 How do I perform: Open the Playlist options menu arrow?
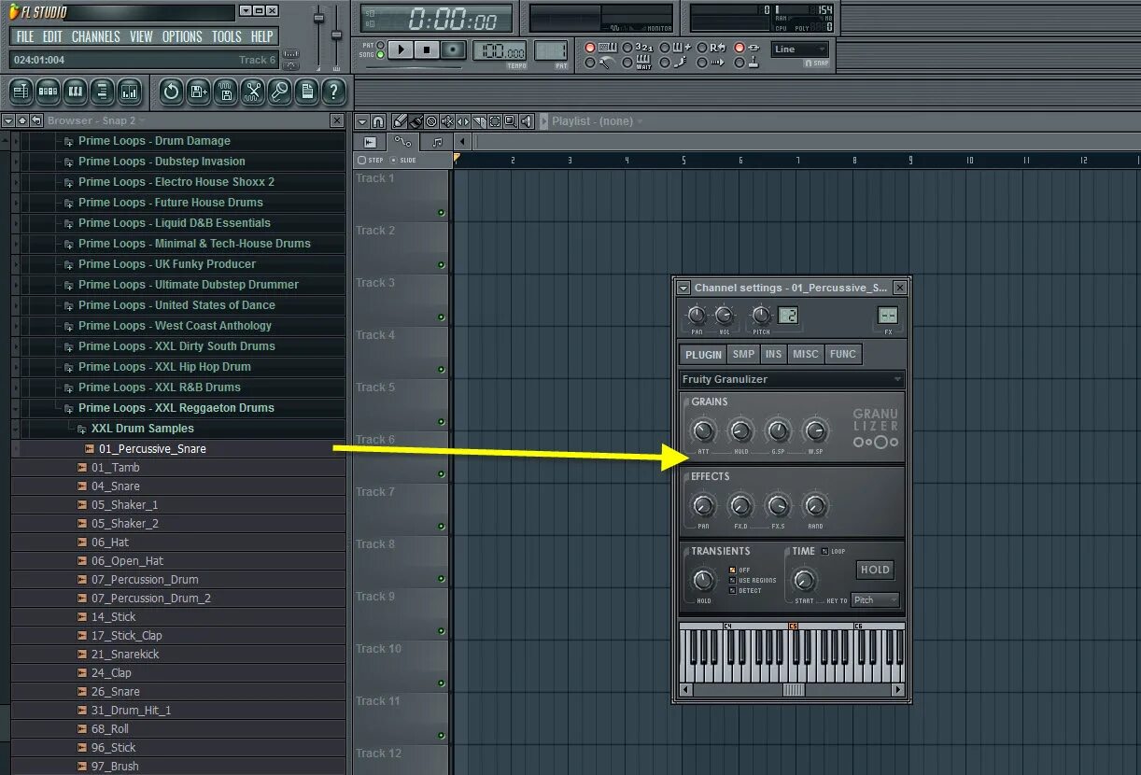pos(361,121)
